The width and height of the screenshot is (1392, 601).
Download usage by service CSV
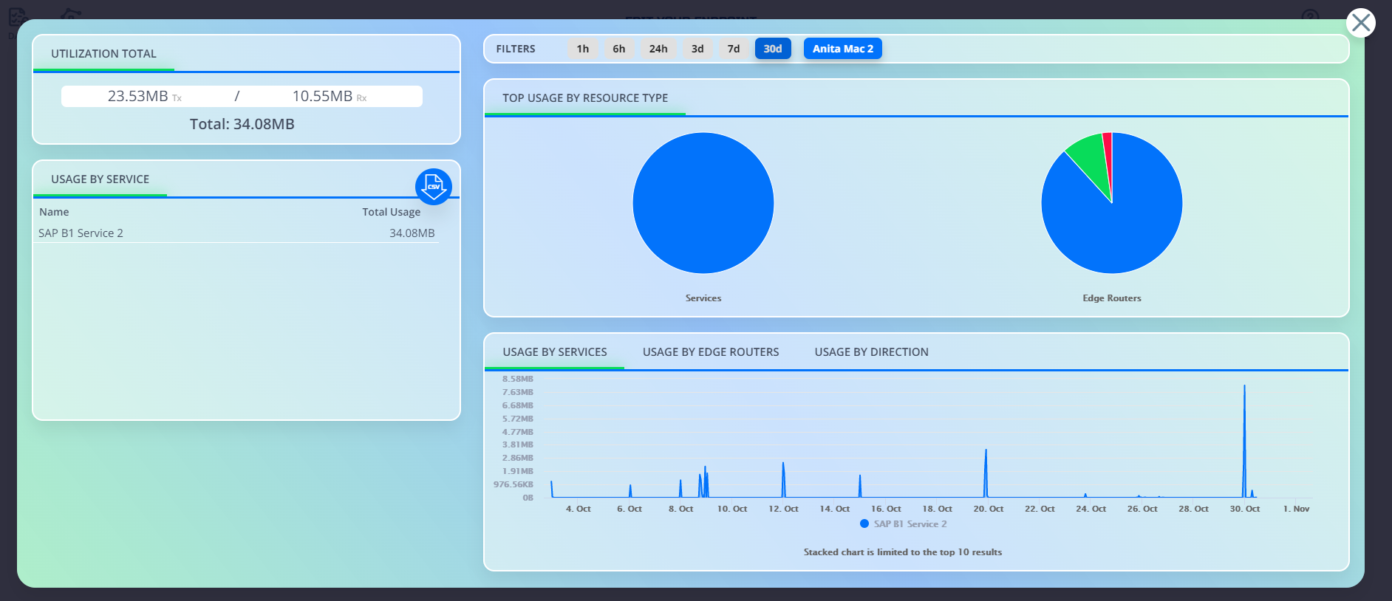pos(434,187)
